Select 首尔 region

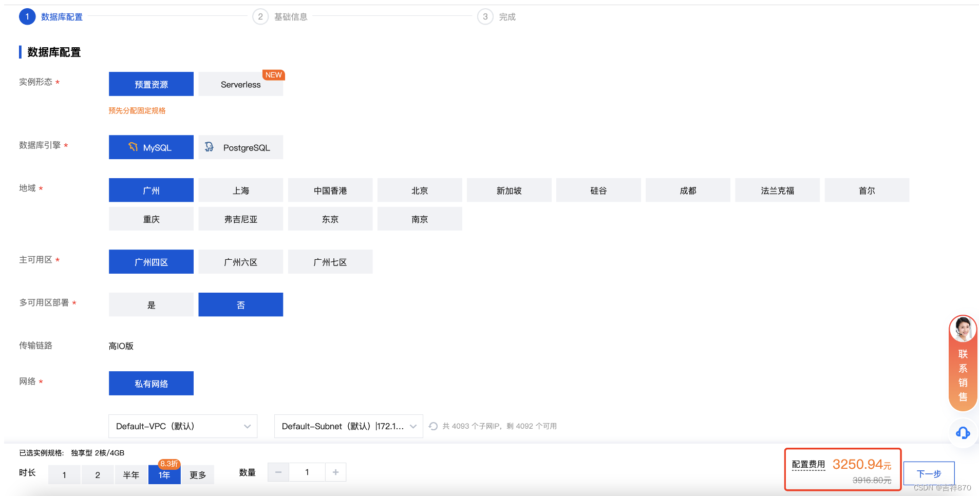(x=867, y=190)
